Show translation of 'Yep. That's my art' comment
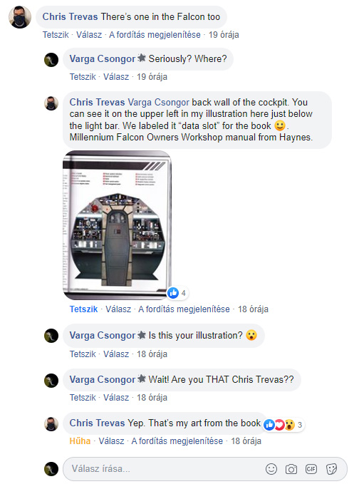Viewport: 354px width, 484px height. (x=177, y=441)
